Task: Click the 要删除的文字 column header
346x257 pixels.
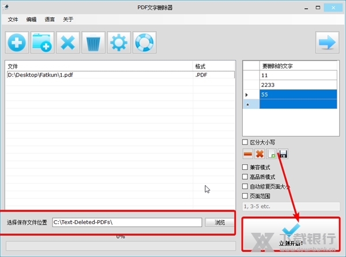Action: pos(298,66)
